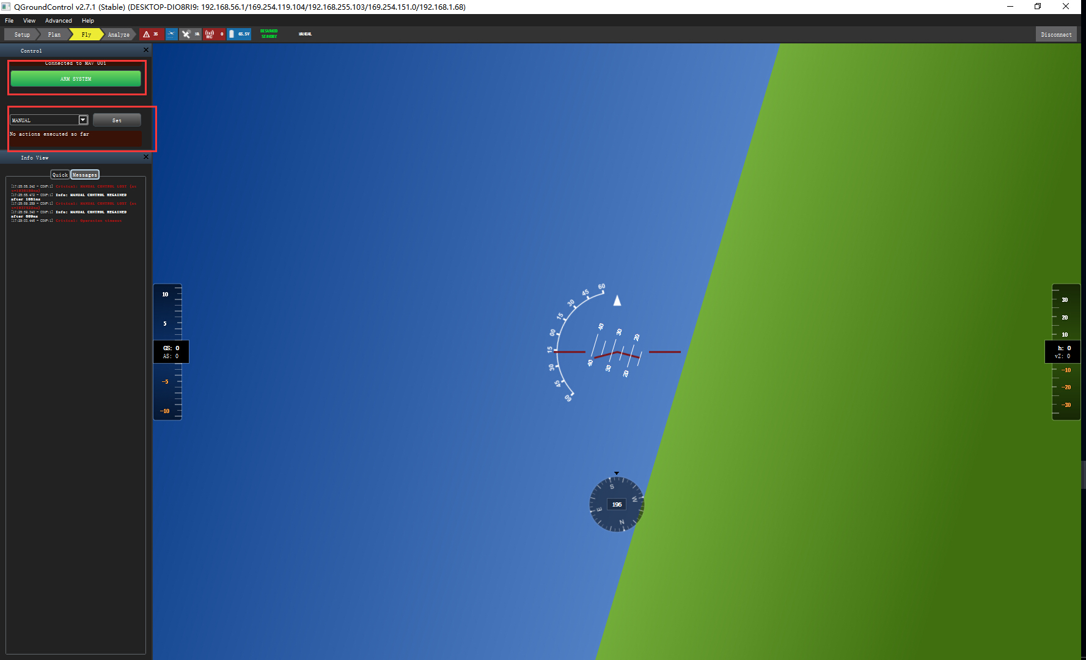This screenshot has height=660, width=1086.
Task: Close the Control panel
Action: 145,50
